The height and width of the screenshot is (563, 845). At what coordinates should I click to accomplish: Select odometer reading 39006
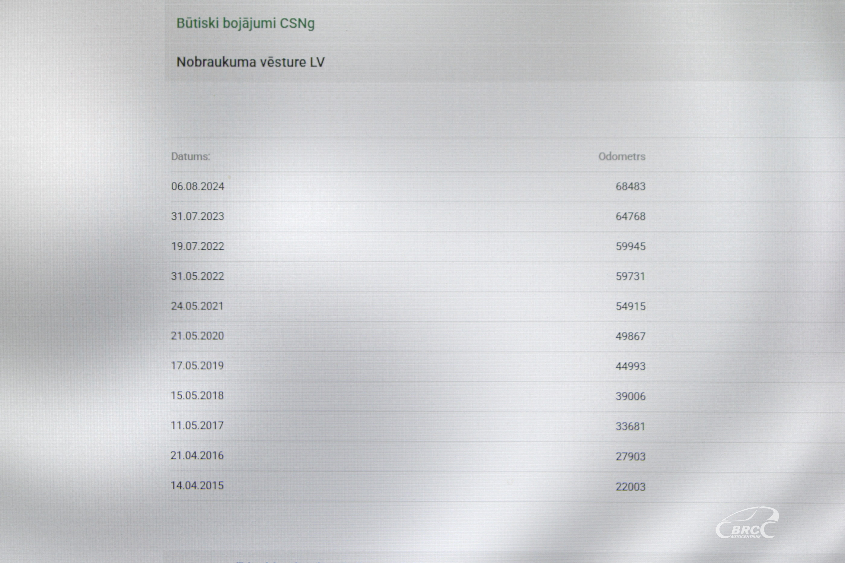click(x=630, y=396)
